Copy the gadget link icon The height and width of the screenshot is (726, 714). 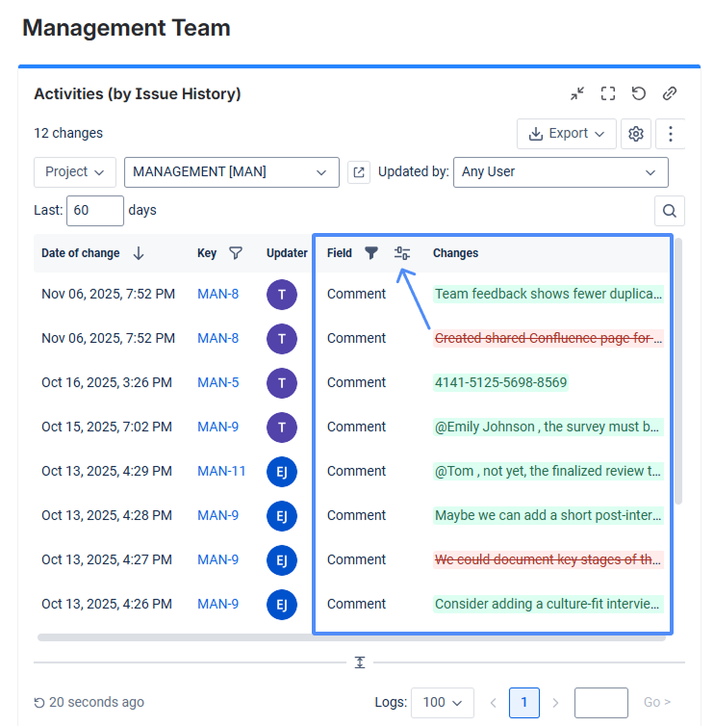click(670, 93)
